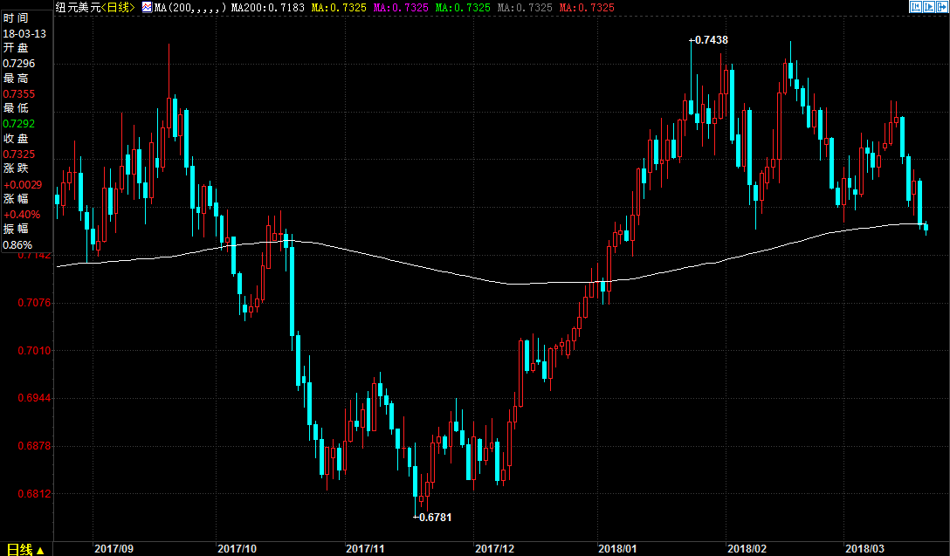950x556 pixels.
Task: Click the 2018/01 date on time axis
Action: tap(617, 549)
